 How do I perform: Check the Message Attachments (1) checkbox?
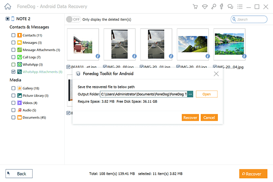[x=13, y=50]
